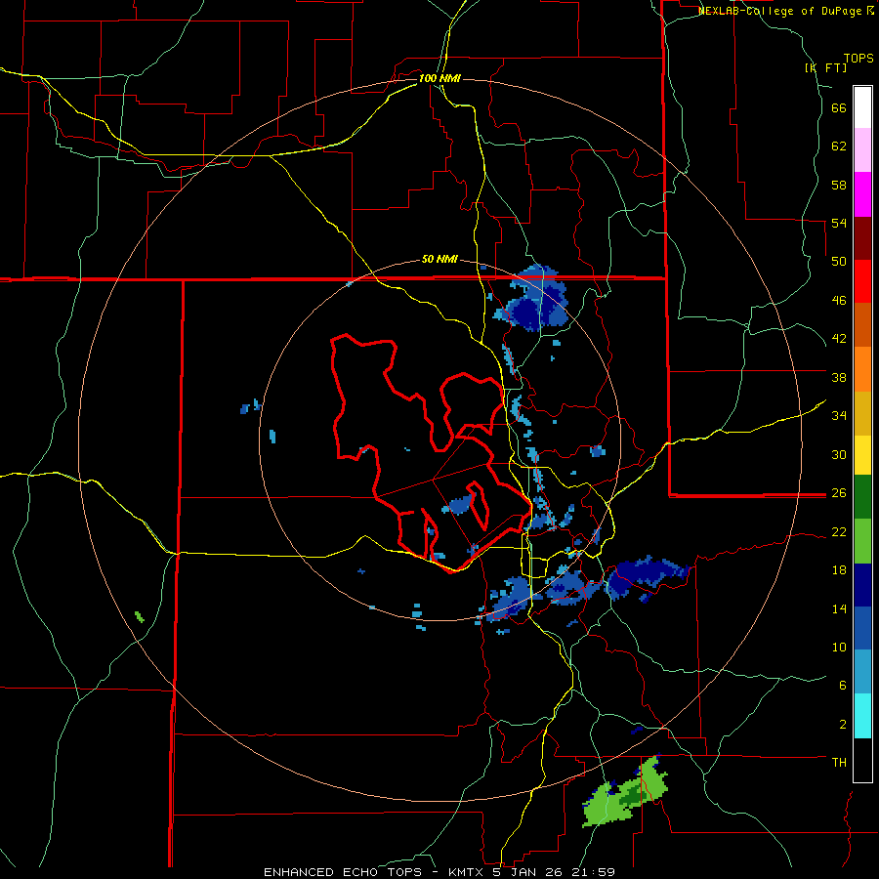Pick the bright orange legend swatch
Screen dimensions: 879x879
(862, 369)
